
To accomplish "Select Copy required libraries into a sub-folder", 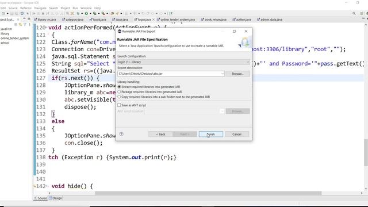I will coord(119,97).
